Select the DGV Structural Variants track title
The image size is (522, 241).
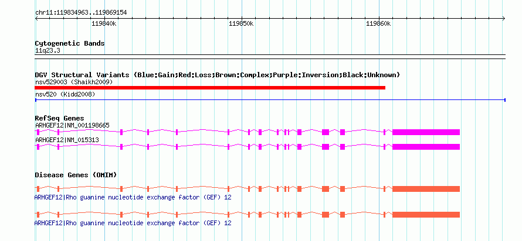(218, 75)
